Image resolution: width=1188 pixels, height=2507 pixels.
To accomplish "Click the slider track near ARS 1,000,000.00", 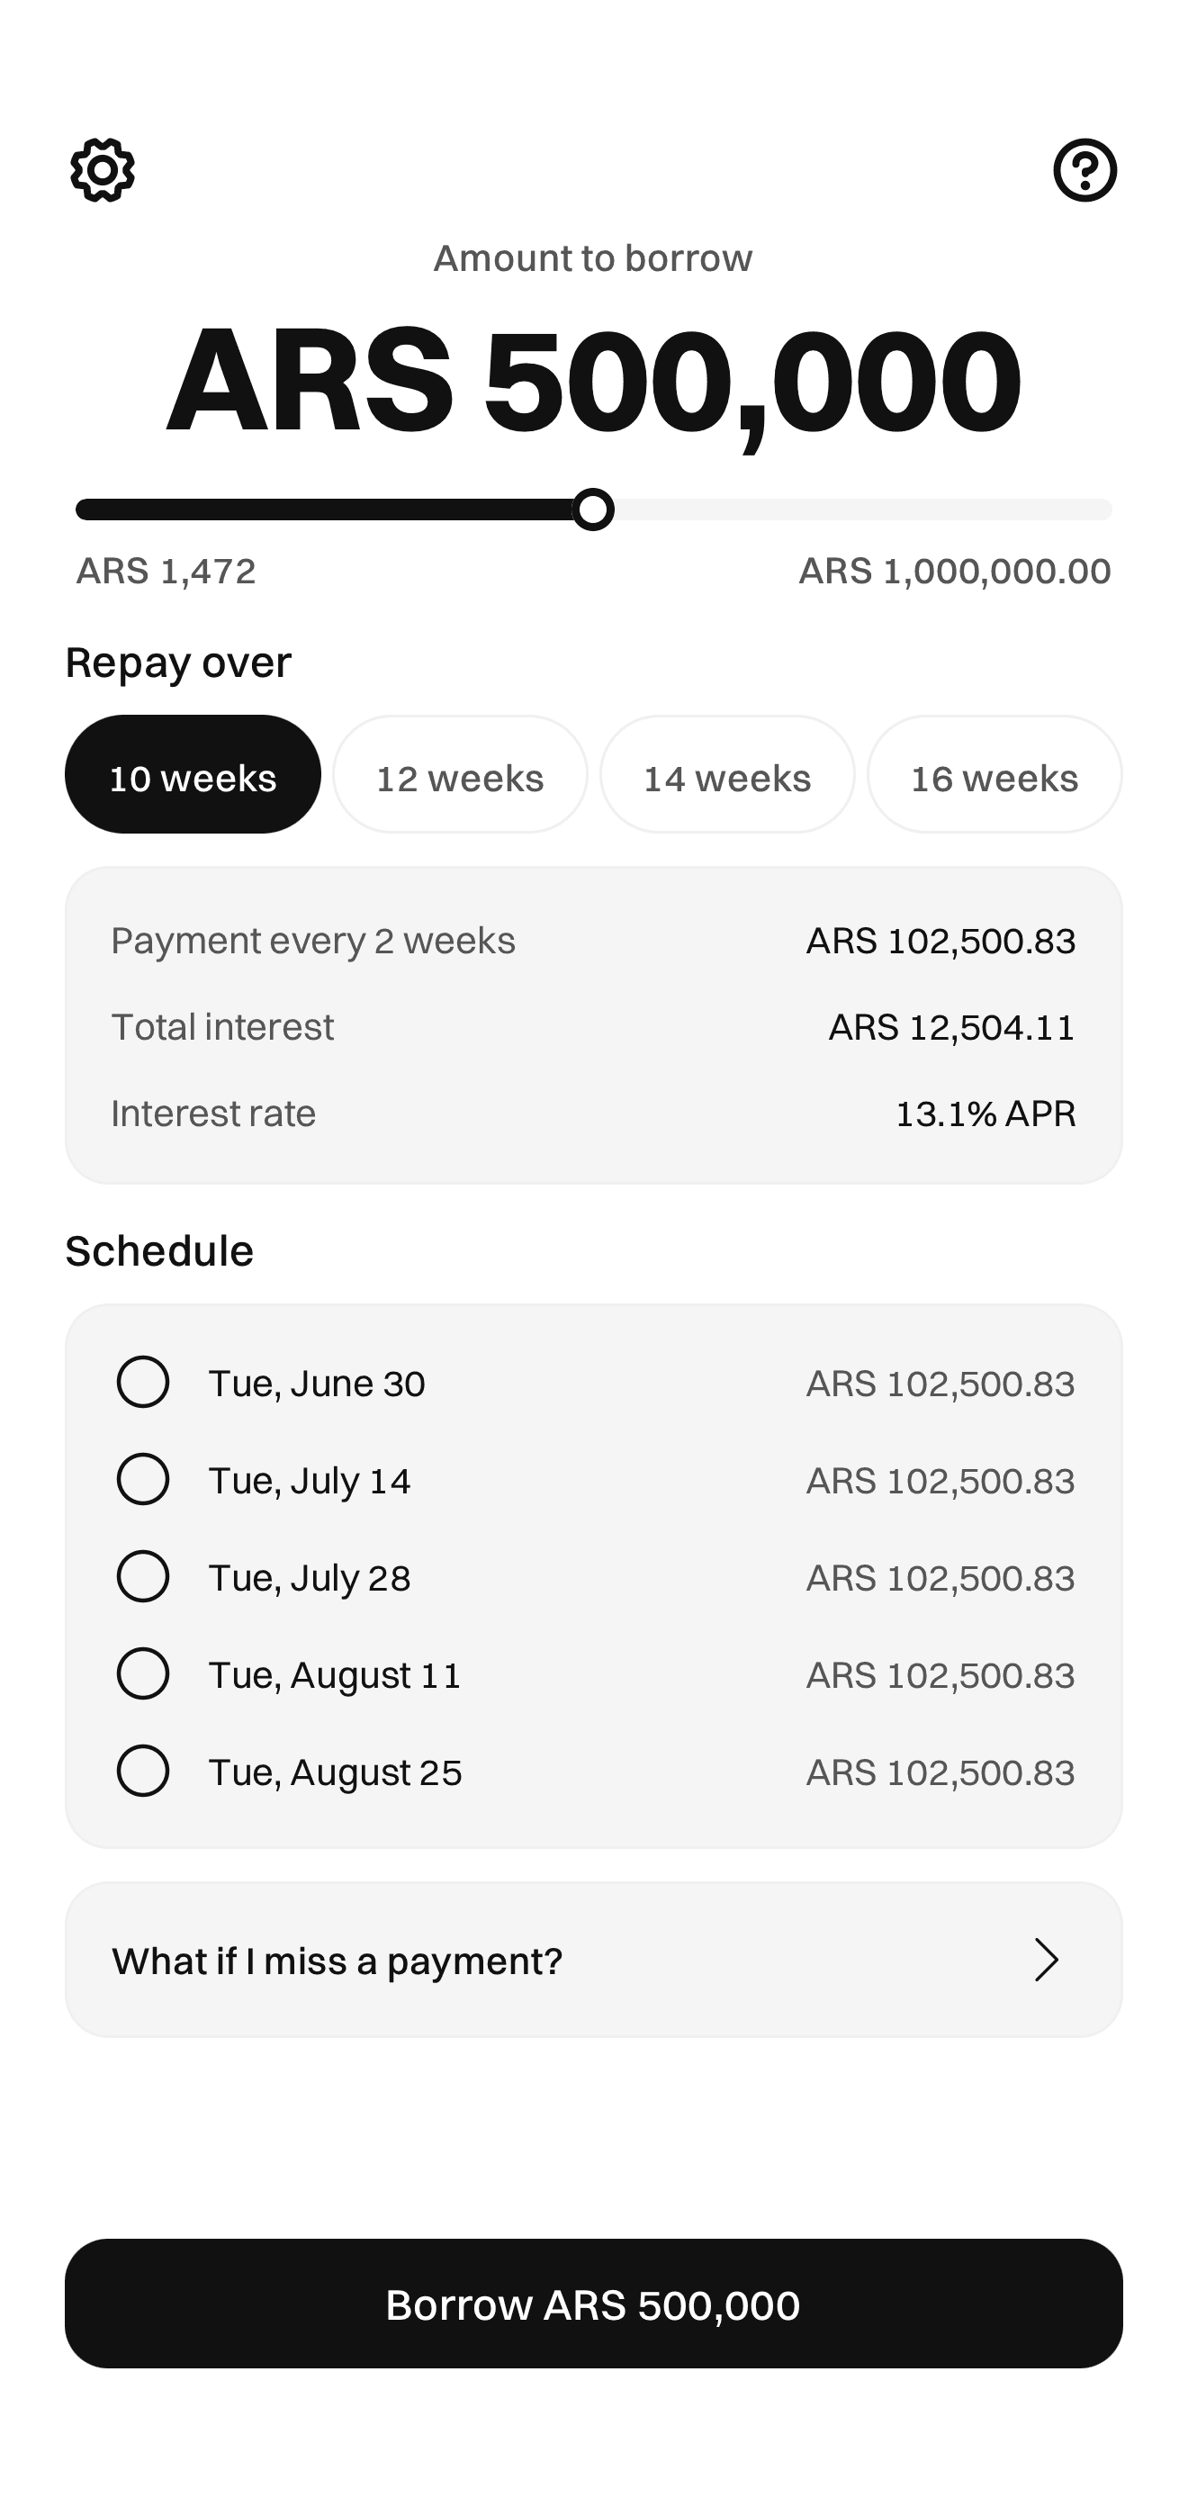I will point(1090,510).
